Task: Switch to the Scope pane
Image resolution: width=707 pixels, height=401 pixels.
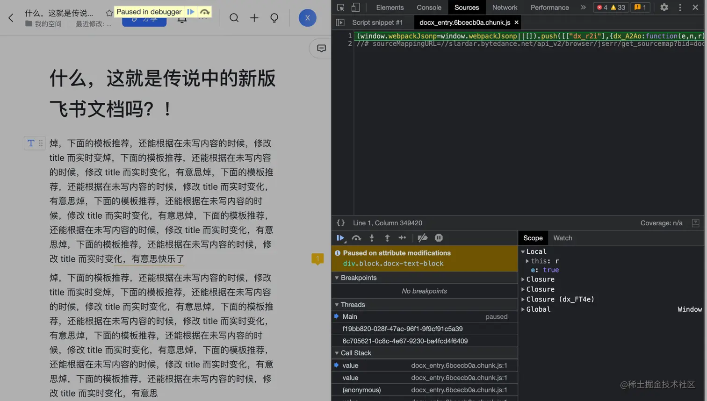Action: [533, 238]
